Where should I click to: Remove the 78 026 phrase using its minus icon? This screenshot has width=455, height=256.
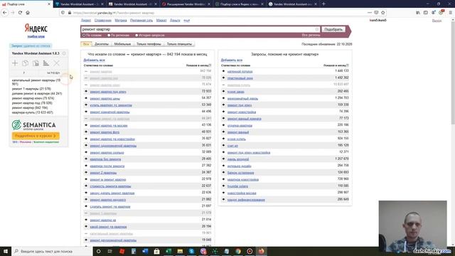point(86,78)
